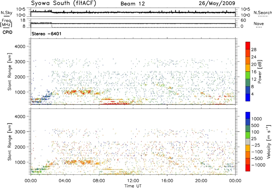Image resolution: width=272 pixels, height=188 pixels.
Task: Click the "Power [dB]" color bar title
Action: click(259, 72)
